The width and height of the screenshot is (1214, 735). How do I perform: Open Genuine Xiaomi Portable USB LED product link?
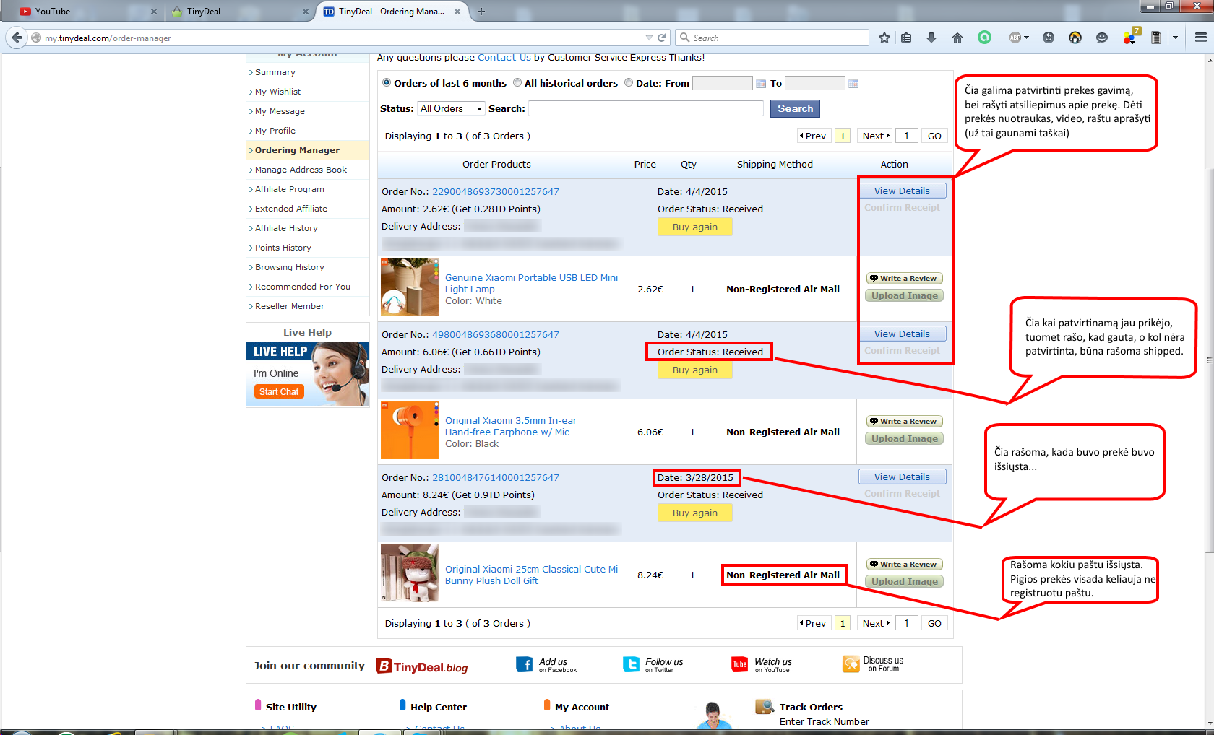(x=531, y=283)
